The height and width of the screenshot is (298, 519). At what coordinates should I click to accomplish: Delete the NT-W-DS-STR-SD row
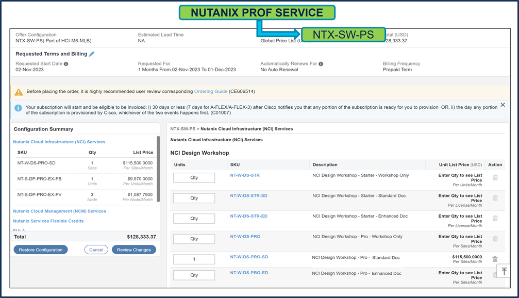point(495,197)
